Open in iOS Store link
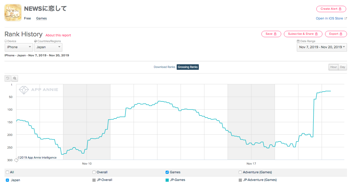The height and width of the screenshot is (187, 352). click(330, 18)
